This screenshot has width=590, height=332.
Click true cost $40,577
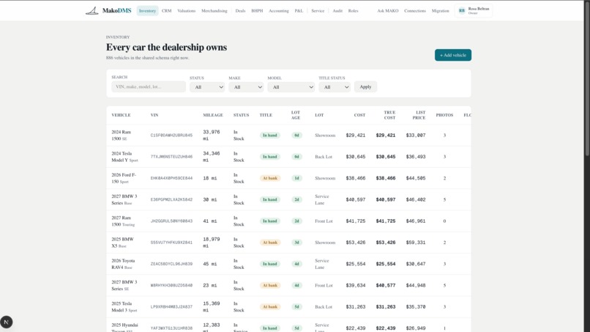[x=386, y=286]
